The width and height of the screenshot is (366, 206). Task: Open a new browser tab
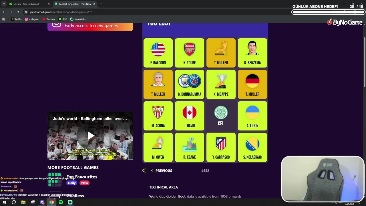(x=101, y=4)
